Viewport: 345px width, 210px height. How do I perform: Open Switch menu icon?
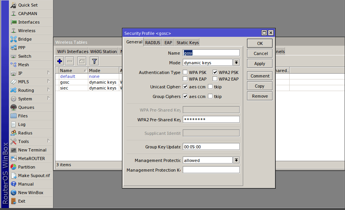[14, 56]
